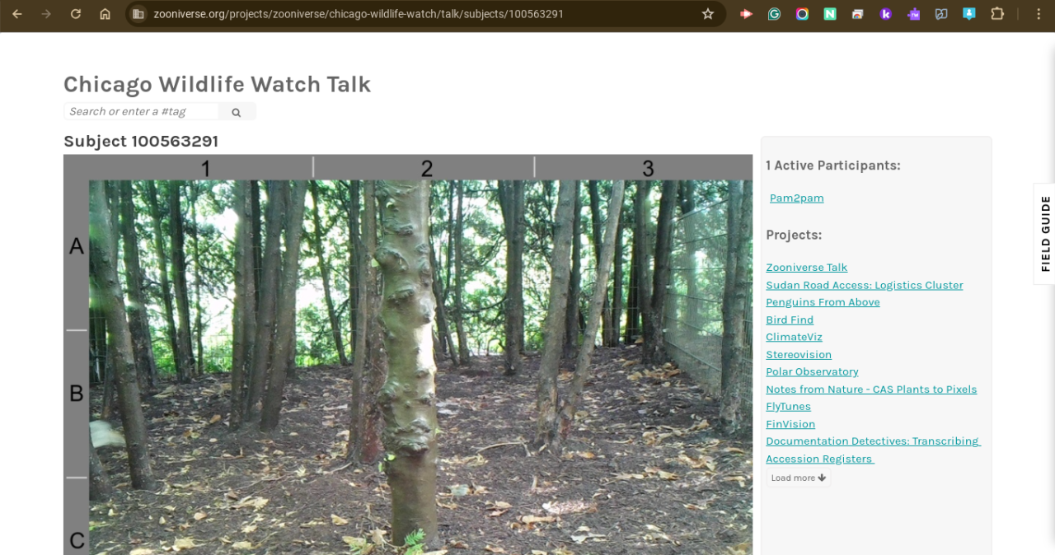Viewport: 1055px width, 555px height.
Task: Open participant Pam2pam's profile
Action: (x=796, y=198)
